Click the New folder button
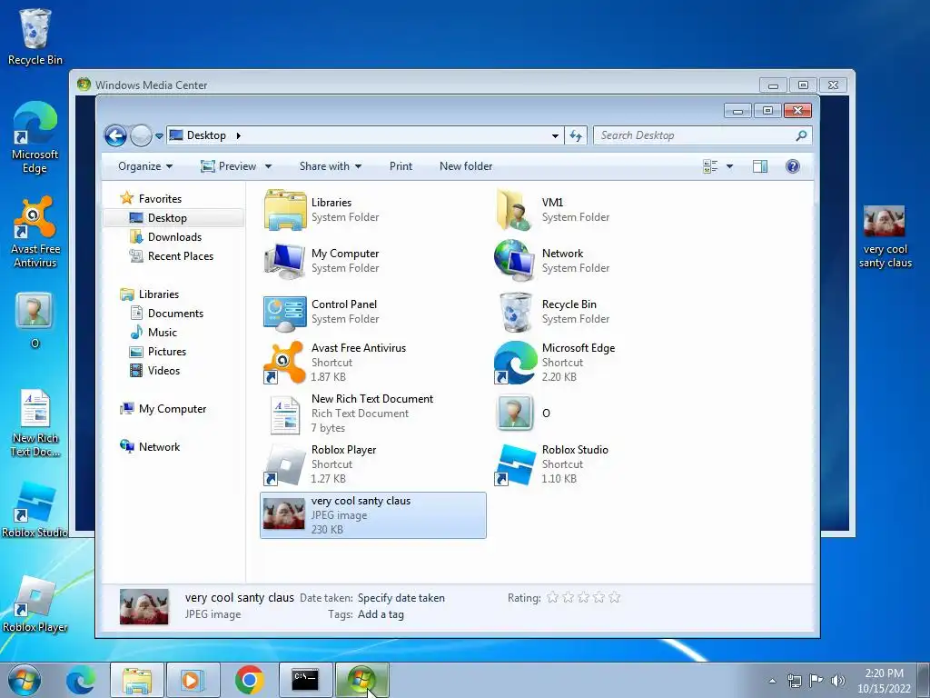 coord(466,166)
